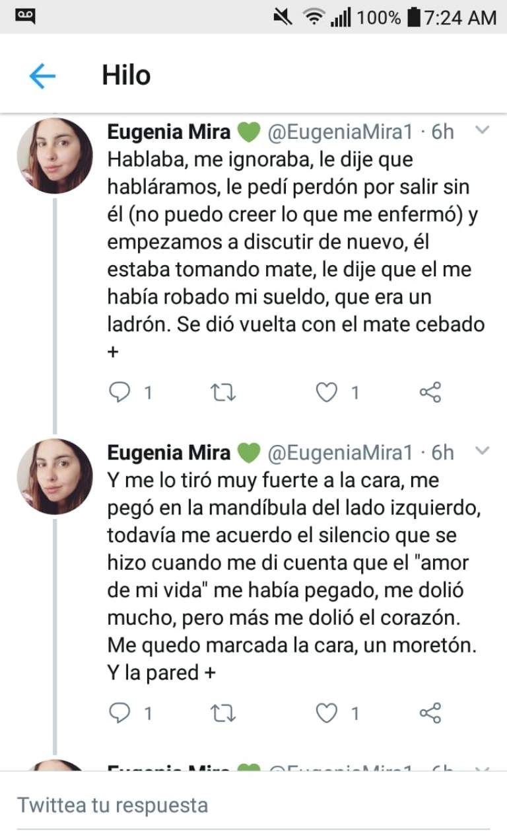Open the first tweet's 6h timestamp

pos(443,132)
